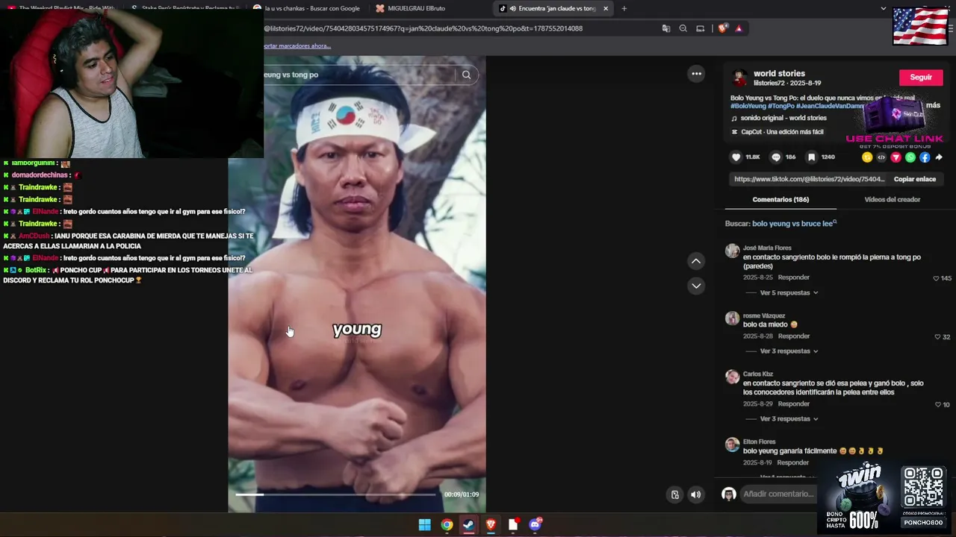Viewport: 956px width, 537px height.
Task: Open the world stories profile avatar
Action: [739, 78]
